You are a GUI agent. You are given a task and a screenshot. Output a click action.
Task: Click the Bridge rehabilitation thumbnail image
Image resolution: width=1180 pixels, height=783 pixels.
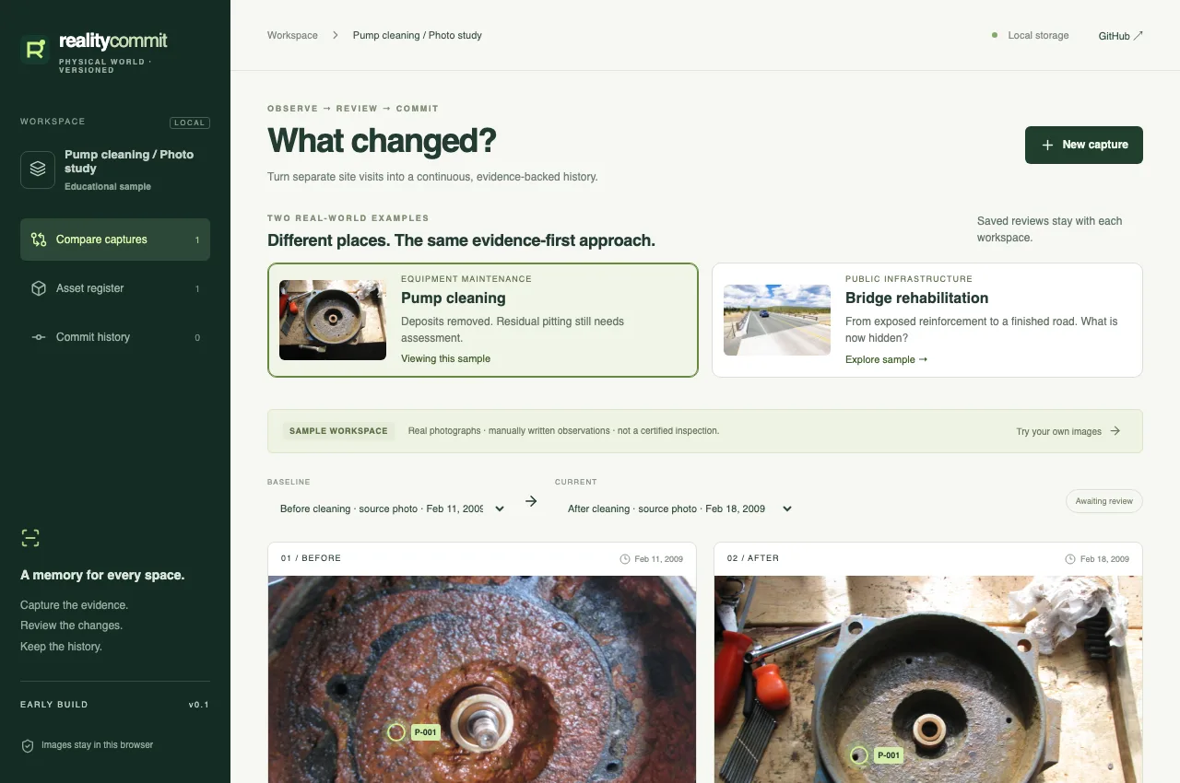[777, 320]
